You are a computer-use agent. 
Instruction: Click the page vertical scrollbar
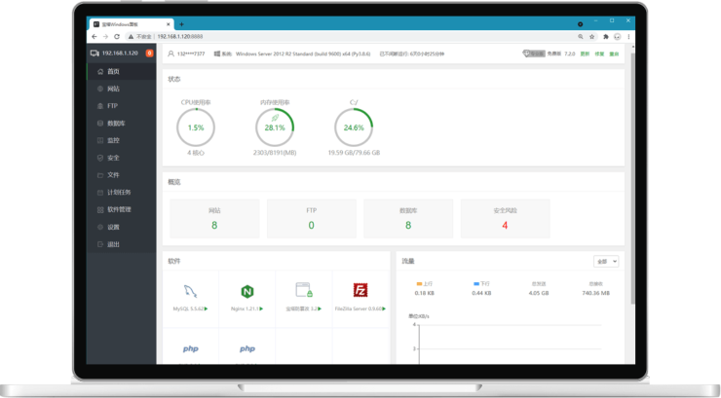tap(632, 178)
